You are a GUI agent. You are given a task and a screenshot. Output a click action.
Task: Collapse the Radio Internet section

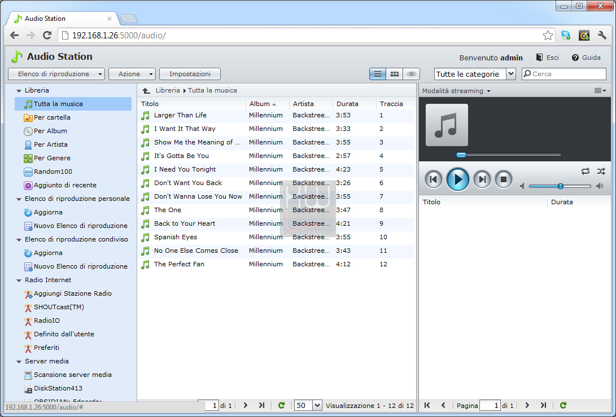pos(19,280)
